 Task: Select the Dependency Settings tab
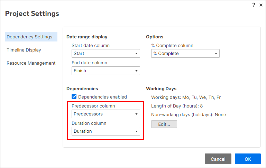tap(29, 37)
